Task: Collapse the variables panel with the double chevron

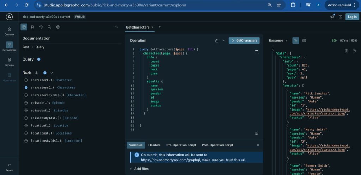Action: [x=258, y=145]
